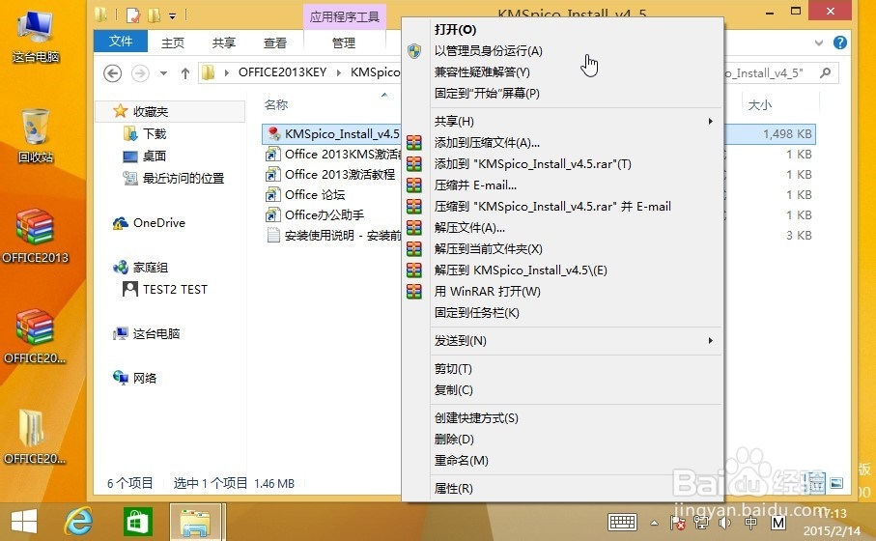Screen dimensions: 876x541
Task: Open This PC desktop icon
Action: (36, 37)
